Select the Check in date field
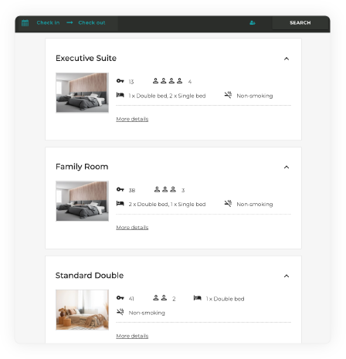Screen dimensions: 346x359 [x=48, y=22]
